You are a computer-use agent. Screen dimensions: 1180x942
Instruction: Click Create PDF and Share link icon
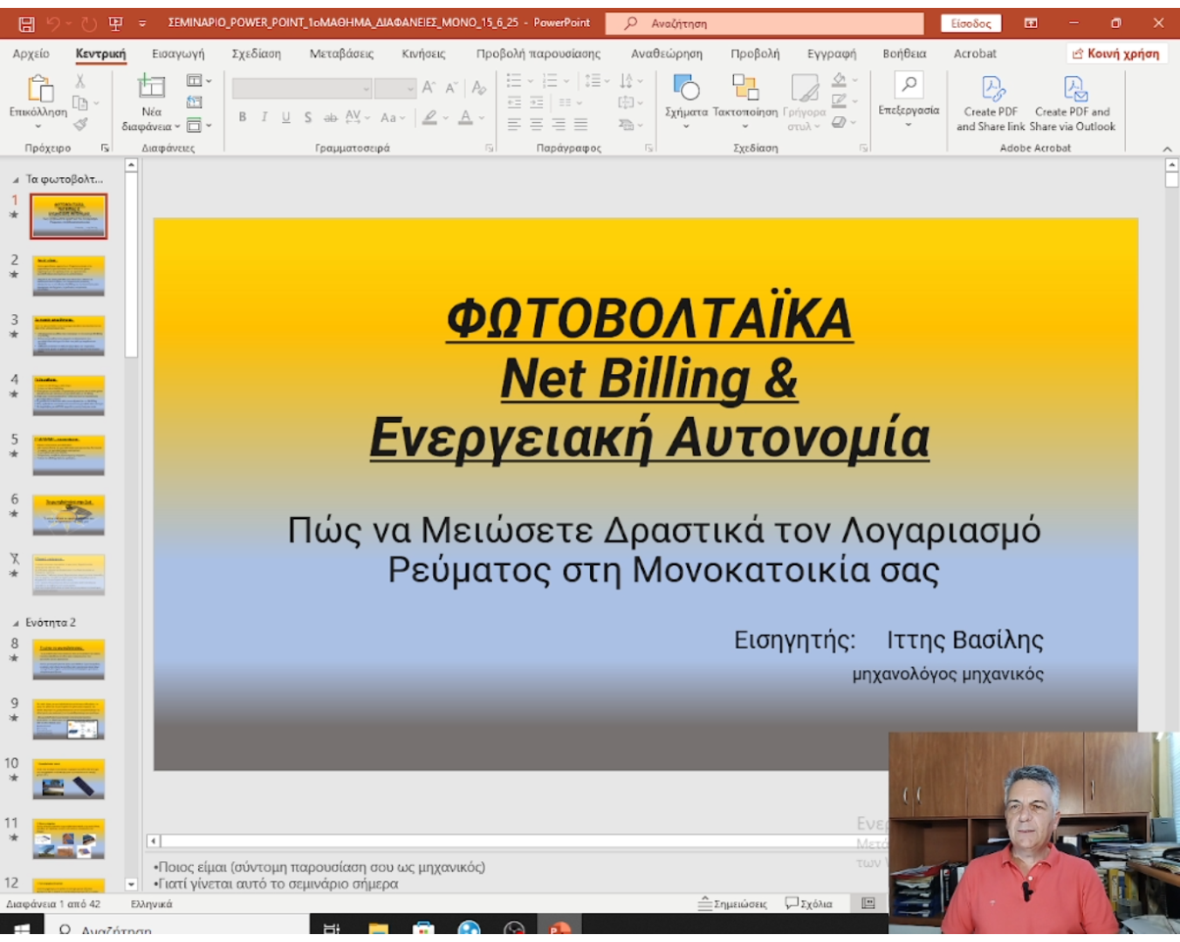[x=991, y=90]
